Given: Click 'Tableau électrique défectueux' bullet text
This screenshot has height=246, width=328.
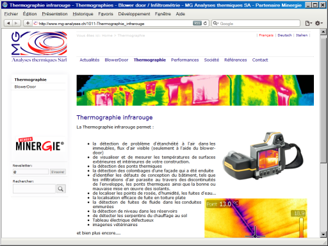Looking at the screenshot, I should tap(123, 220).
